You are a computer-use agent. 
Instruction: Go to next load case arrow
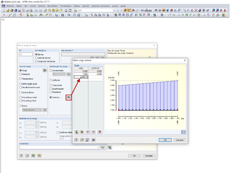click(x=121, y=10)
